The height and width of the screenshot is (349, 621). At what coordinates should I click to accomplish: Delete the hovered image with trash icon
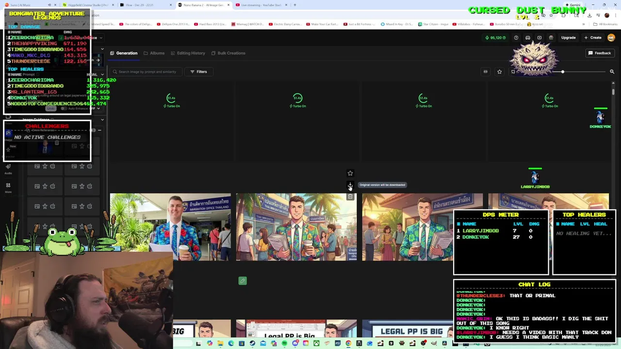[x=350, y=197]
